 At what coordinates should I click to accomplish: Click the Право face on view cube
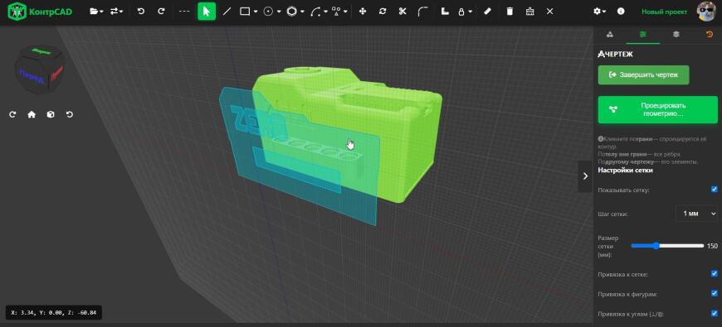pyautogui.click(x=56, y=74)
